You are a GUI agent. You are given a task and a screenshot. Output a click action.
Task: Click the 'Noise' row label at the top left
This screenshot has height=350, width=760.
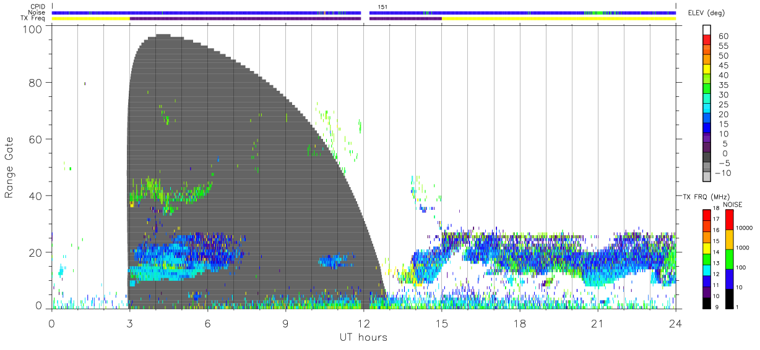click(38, 12)
